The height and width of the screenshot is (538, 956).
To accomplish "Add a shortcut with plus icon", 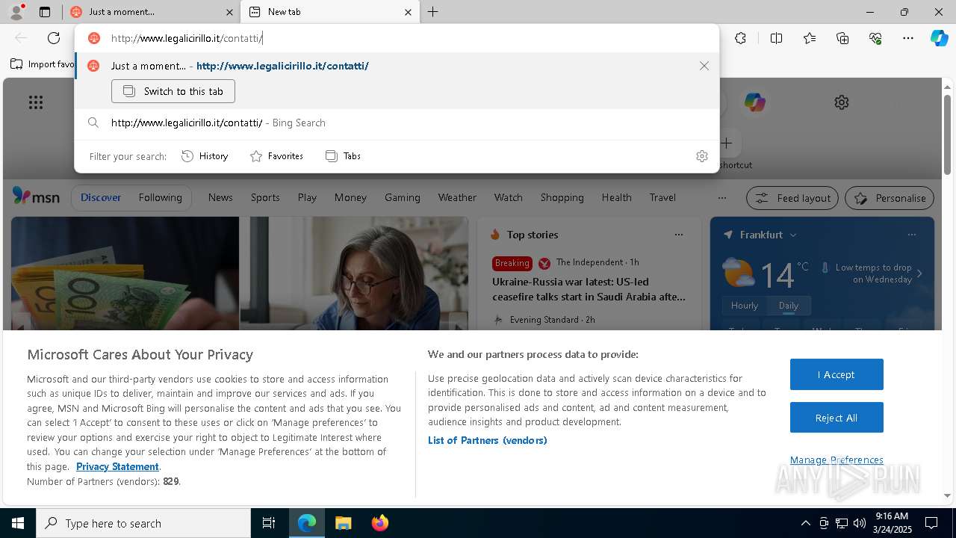I will click(726, 143).
